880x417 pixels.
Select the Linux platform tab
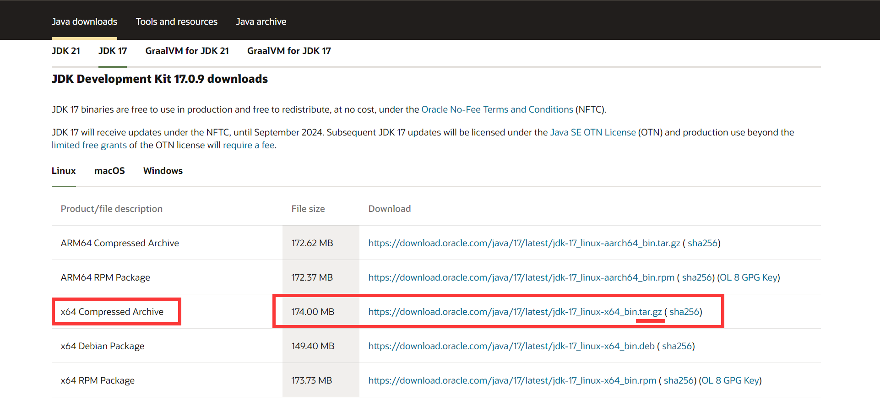coord(64,171)
